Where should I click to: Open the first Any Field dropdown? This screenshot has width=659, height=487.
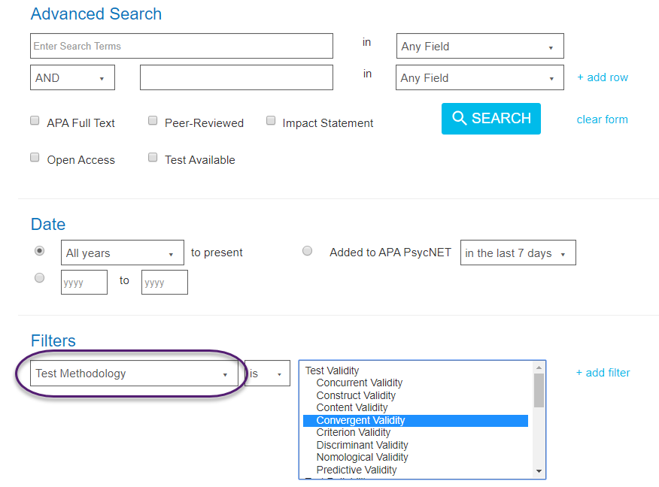coord(480,46)
